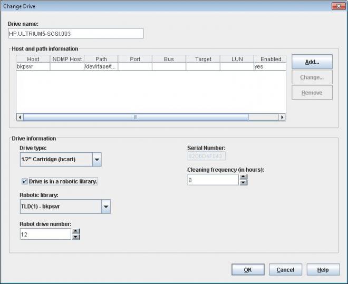Click the Enabled column header
Image resolution: width=348 pixels, height=284 pixels.
tap(270, 59)
